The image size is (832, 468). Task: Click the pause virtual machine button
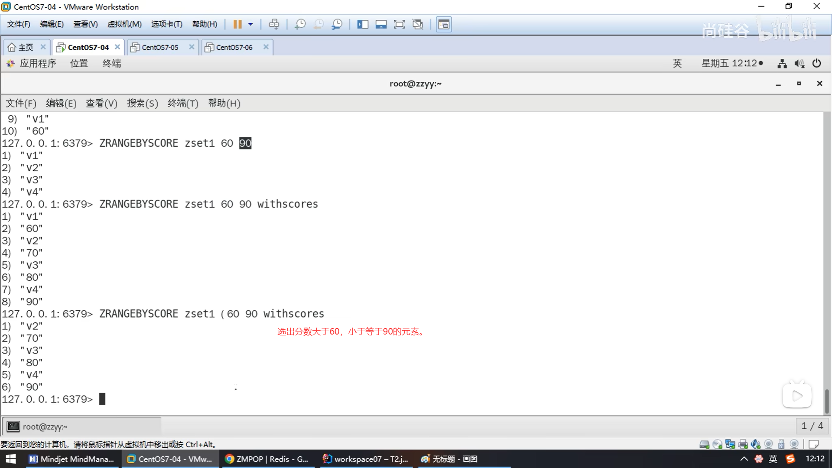[237, 24]
